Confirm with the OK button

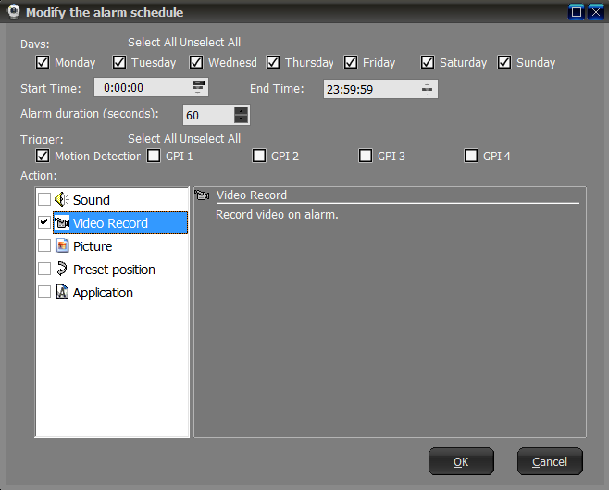[461, 461]
